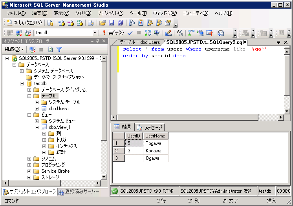The width and height of the screenshot is (293, 206).
Task: Open the 接続 connect dropdown
Action: click(14, 49)
